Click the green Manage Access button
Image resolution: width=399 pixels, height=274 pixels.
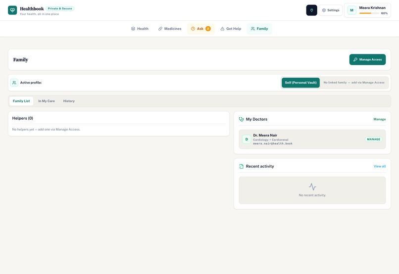coord(367,59)
